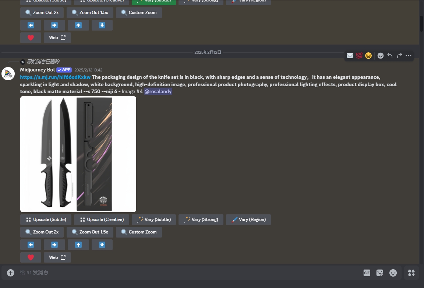The width and height of the screenshot is (424, 288).
Task: React with the laughing emoji
Action: coord(368,55)
